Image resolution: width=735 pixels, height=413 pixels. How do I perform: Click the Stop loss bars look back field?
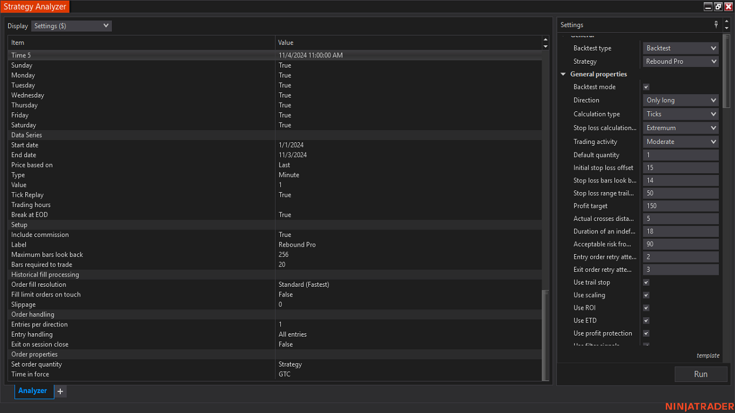[681, 181]
